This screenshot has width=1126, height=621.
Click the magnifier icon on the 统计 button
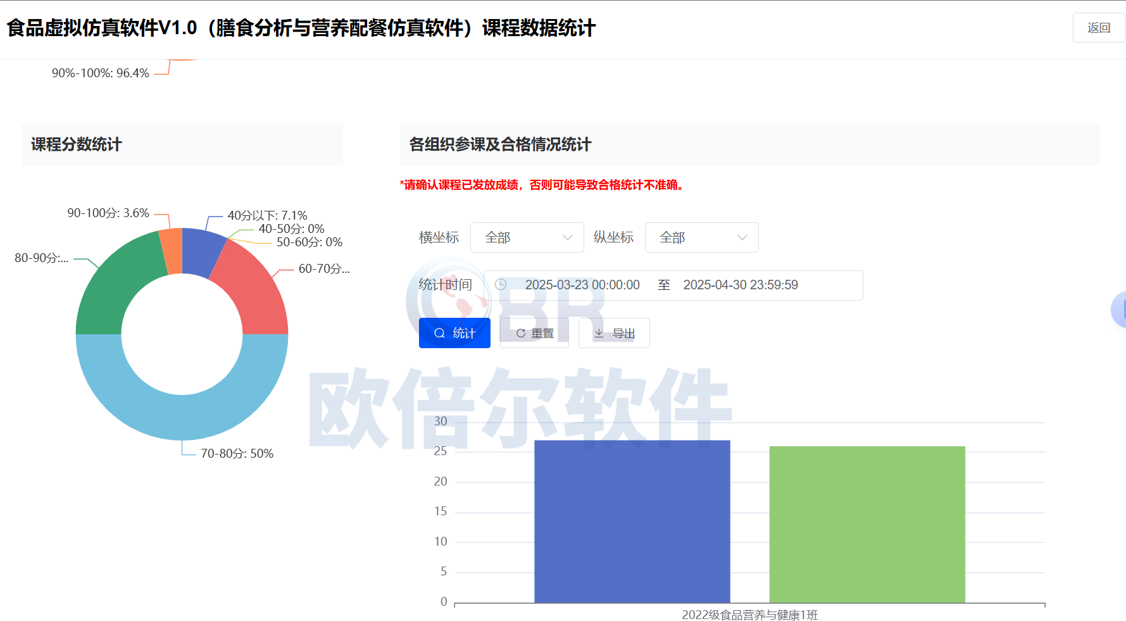point(439,333)
